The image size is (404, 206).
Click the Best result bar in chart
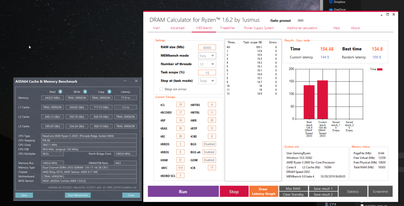pyautogui.click(x=309, y=102)
